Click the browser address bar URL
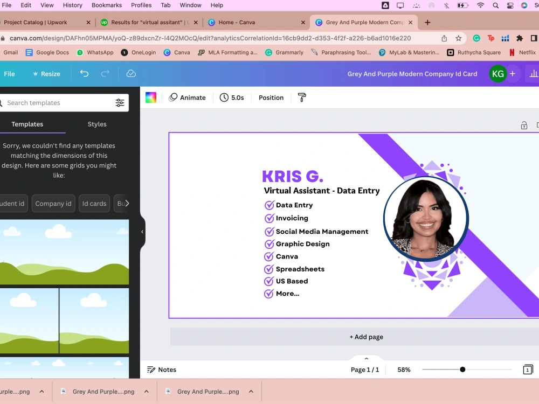The image size is (539, 404). (210, 38)
